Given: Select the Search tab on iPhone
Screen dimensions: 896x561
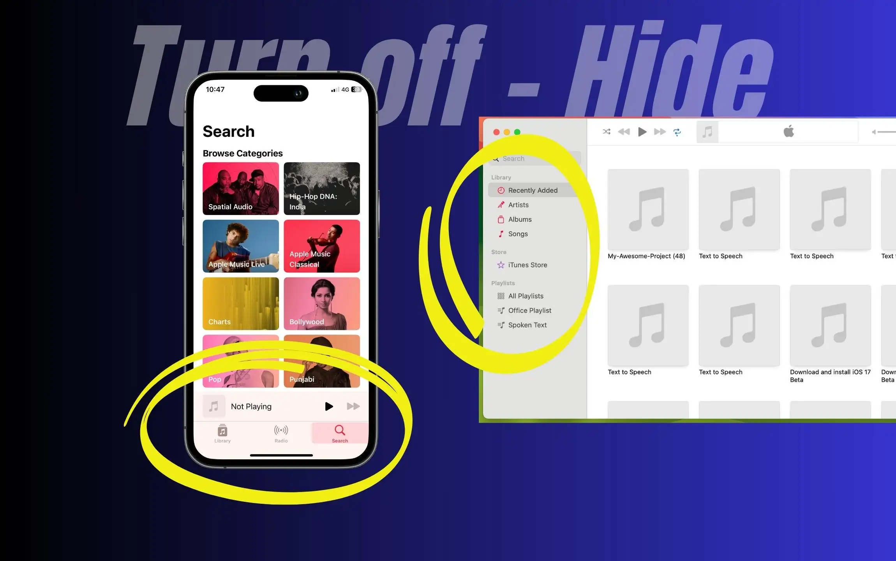Looking at the screenshot, I should coord(339,433).
